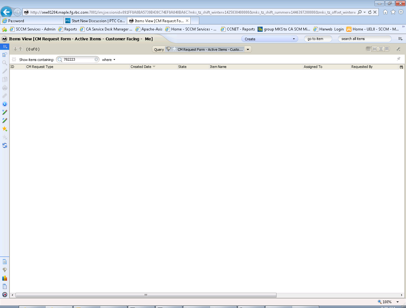Open the CA Service Desk Manager bookmark

click(106, 29)
